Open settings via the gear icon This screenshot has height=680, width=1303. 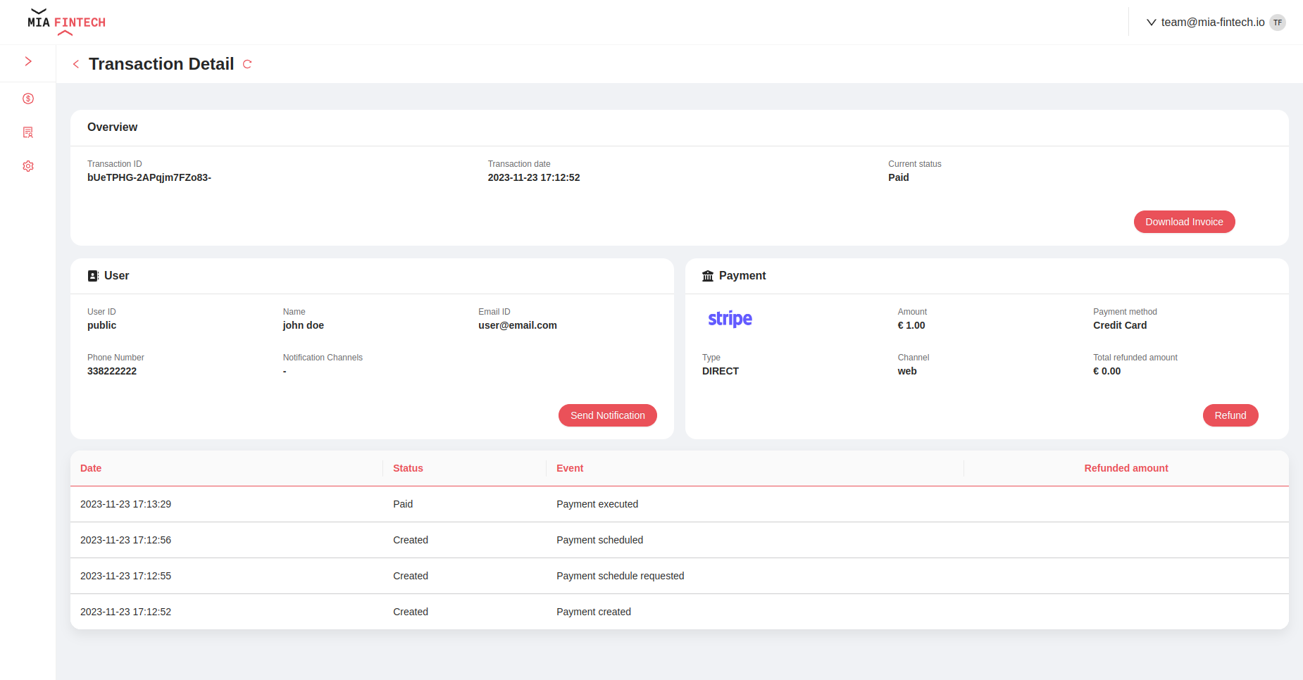(28, 165)
